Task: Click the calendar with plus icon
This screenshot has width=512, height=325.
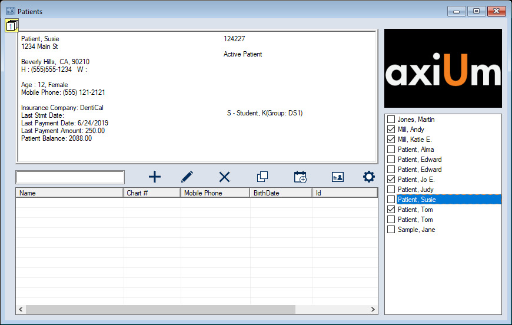Action: pos(300,177)
